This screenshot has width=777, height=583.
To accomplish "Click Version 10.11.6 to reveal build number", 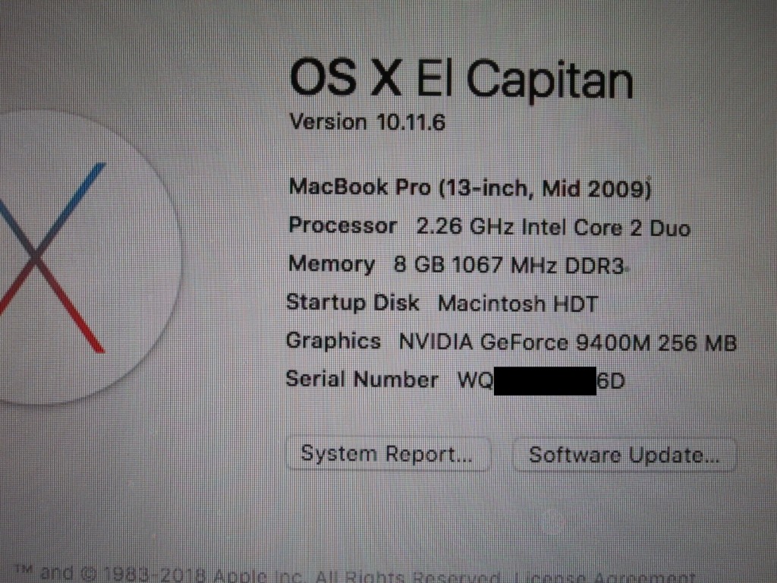I will coord(367,122).
